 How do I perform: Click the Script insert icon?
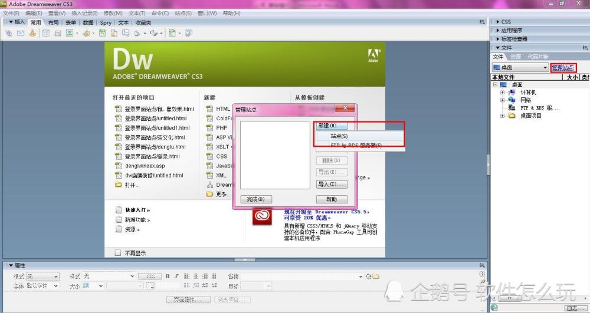click(153, 34)
